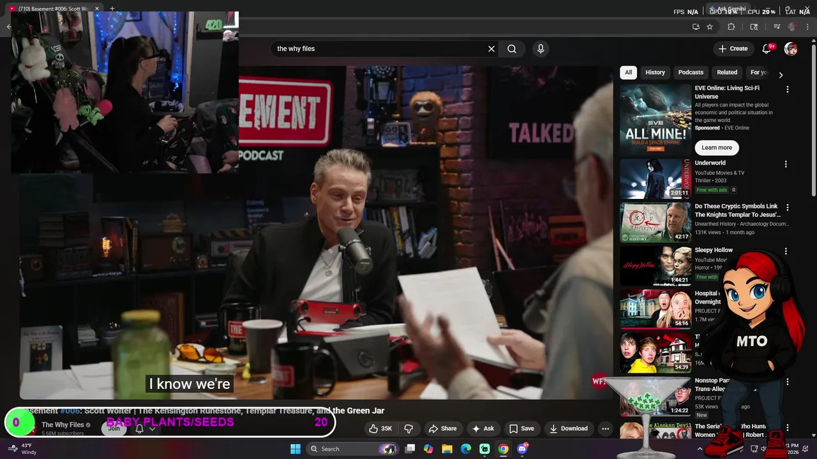Select the Podcasts filter chip
This screenshot has width=817, height=459.
click(691, 72)
